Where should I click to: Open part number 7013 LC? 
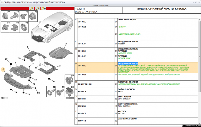pyautogui.click(x=82, y=66)
